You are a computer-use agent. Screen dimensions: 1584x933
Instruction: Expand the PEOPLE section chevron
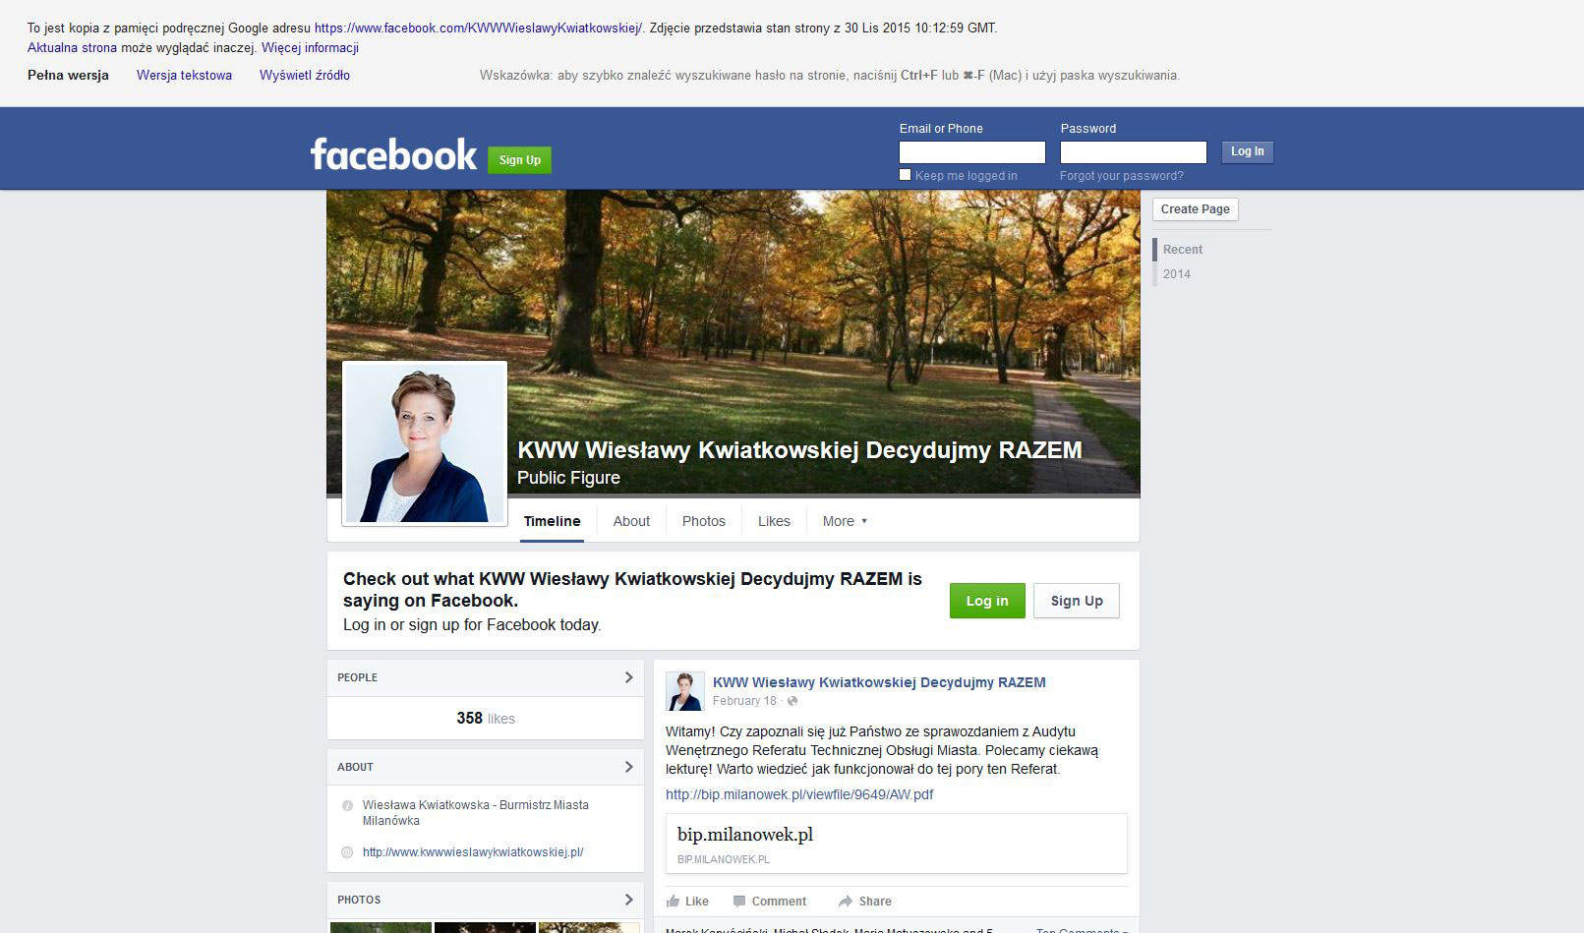(629, 677)
